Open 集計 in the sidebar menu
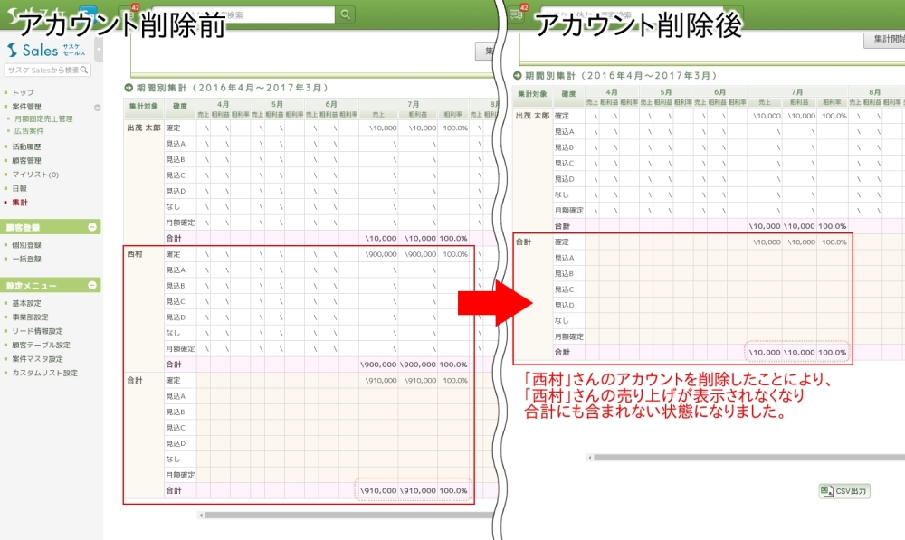The width and height of the screenshot is (905, 540). pyautogui.click(x=19, y=203)
